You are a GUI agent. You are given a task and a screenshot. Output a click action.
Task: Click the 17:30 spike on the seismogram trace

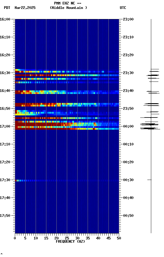(149, 180)
